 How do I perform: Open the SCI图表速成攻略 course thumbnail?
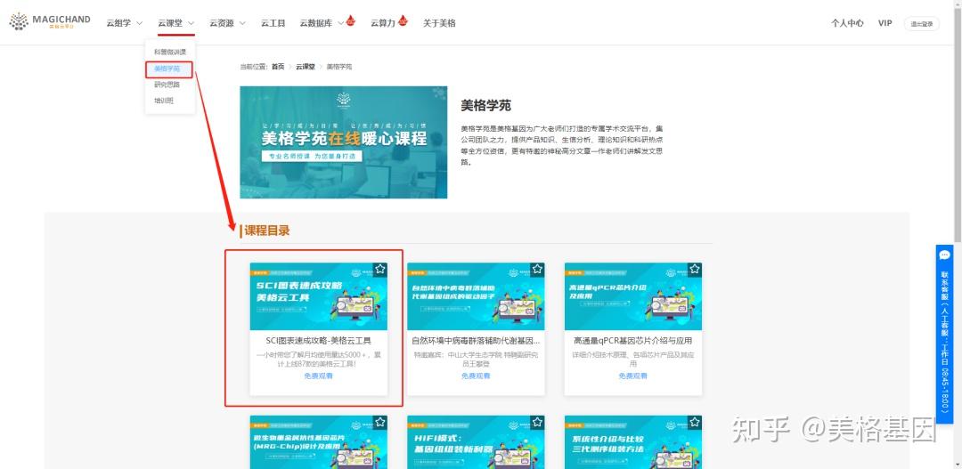point(318,296)
